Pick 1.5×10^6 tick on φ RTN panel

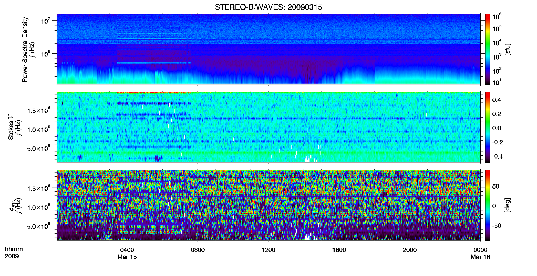tap(38, 188)
